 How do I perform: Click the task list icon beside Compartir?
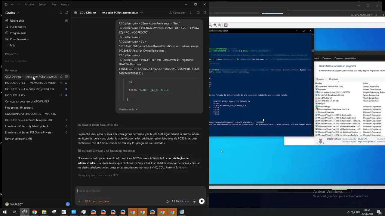coord(191,13)
